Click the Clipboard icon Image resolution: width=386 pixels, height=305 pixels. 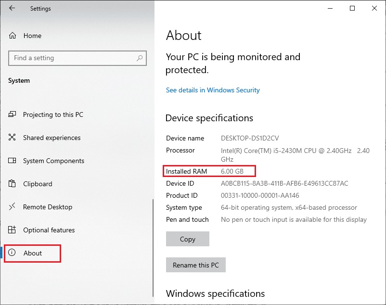[13, 184]
